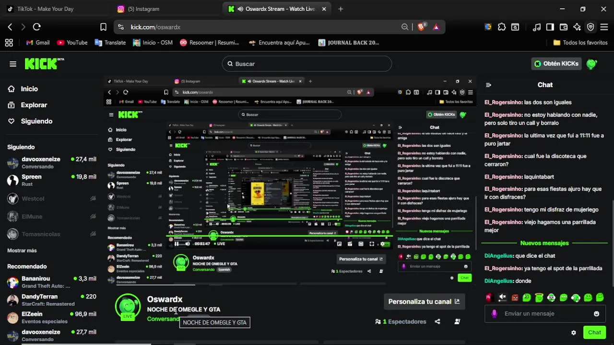Reload the page in the browser

point(36,27)
